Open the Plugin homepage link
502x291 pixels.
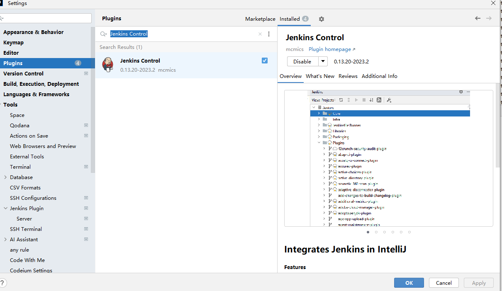[x=332, y=49]
